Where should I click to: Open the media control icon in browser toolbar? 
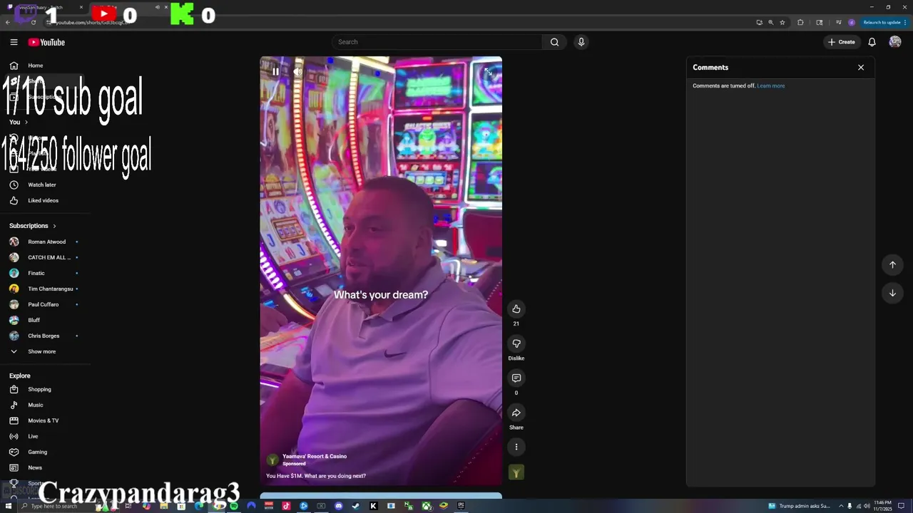[839, 22]
